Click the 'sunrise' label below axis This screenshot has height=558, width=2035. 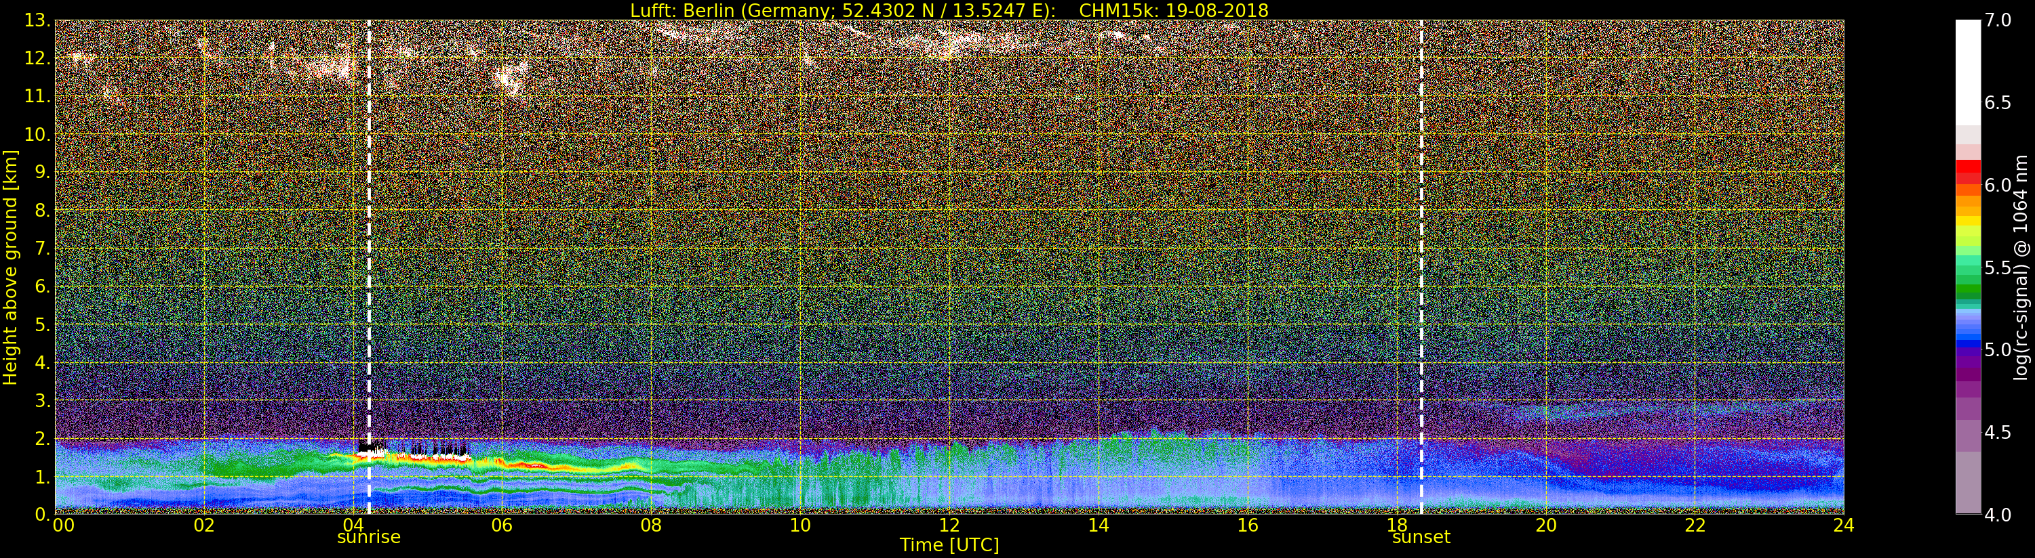[369, 538]
